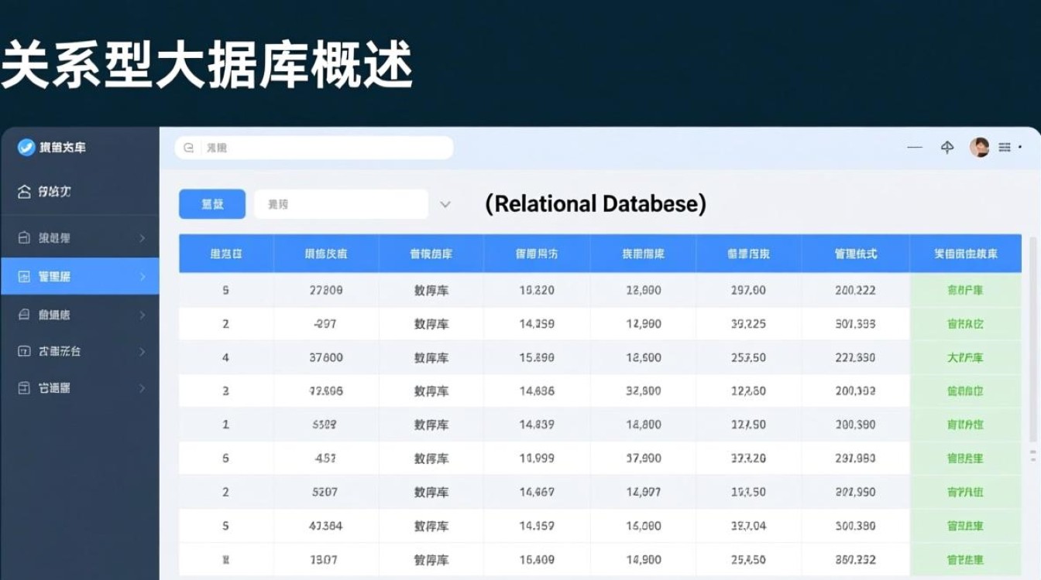Expand the chevron on the last sidebar entry
Screen dimensions: 1041x580
pyautogui.click(x=142, y=387)
